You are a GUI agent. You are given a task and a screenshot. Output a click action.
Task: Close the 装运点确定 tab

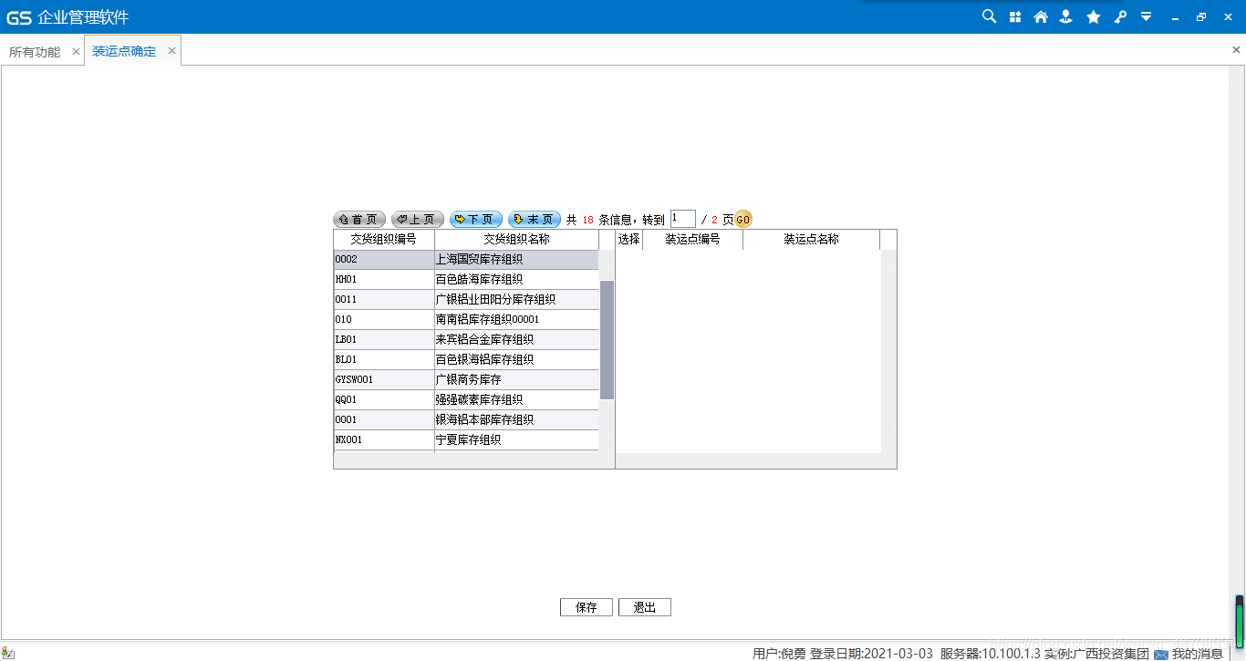coord(171,51)
